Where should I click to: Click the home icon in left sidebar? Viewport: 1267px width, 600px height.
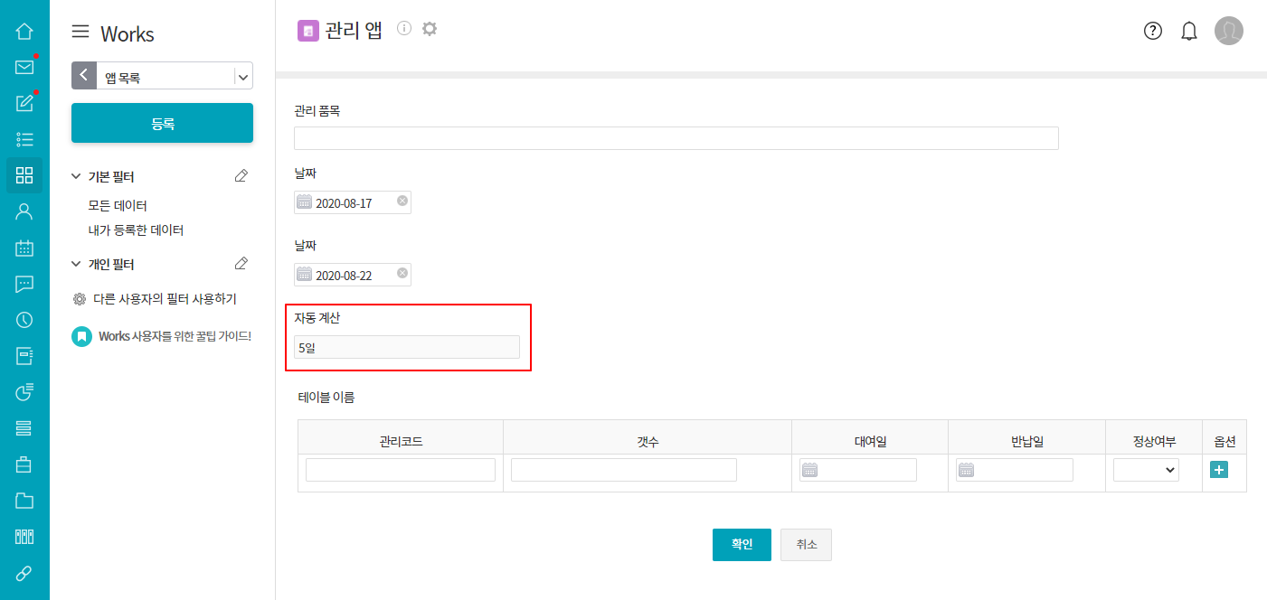(24, 32)
